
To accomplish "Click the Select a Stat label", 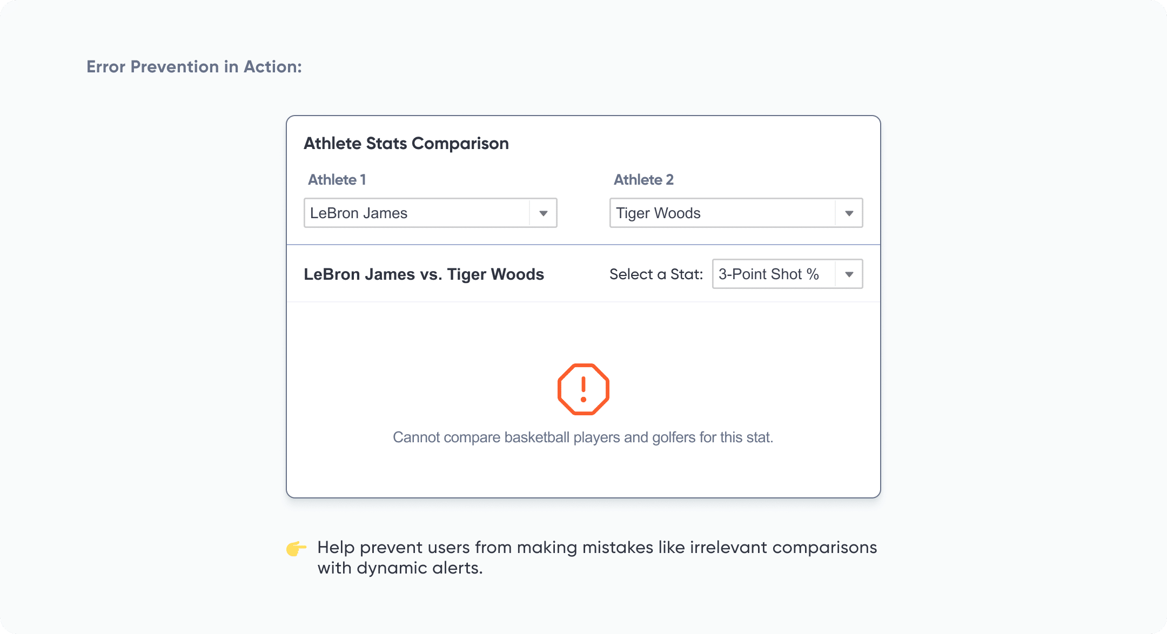I will tap(656, 274).
